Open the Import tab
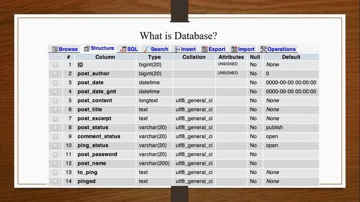 tap(243, 49)
